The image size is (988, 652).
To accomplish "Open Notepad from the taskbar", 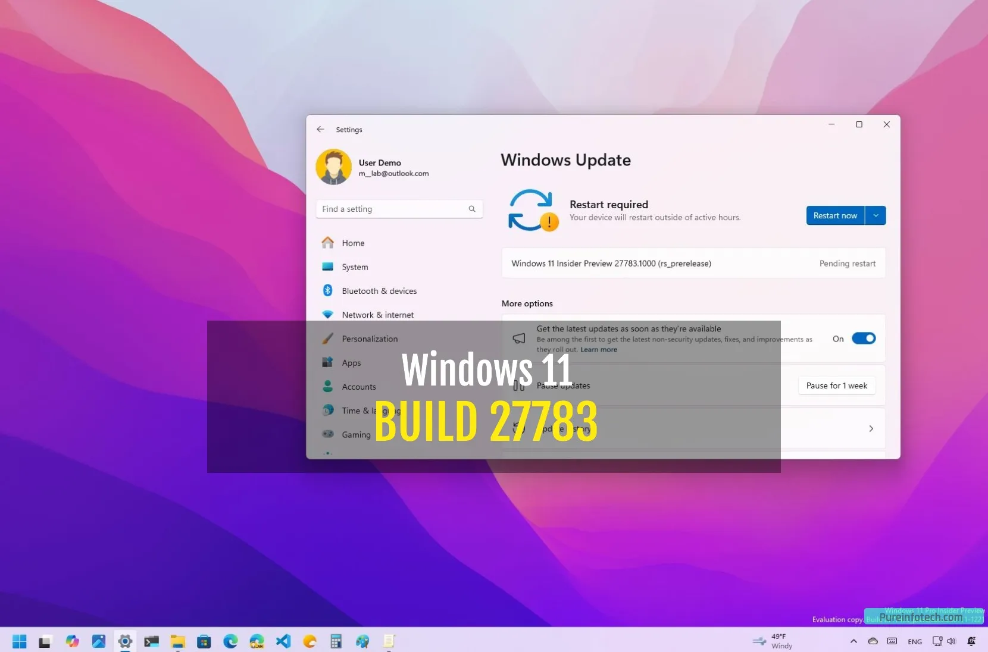I will [389, 641].
